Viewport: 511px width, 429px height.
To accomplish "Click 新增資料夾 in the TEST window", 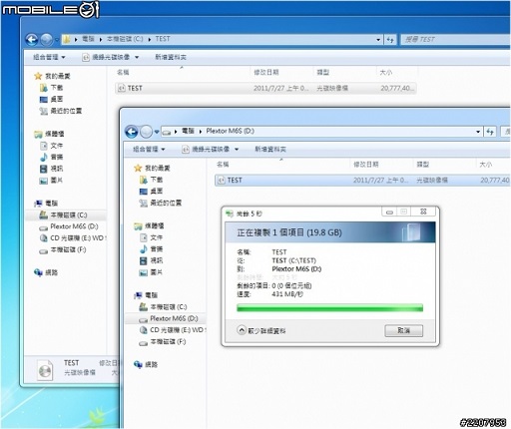I will point(171,57).
